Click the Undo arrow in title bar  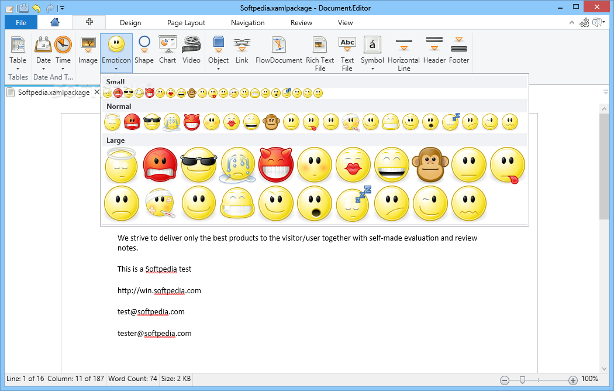(36, 8)
